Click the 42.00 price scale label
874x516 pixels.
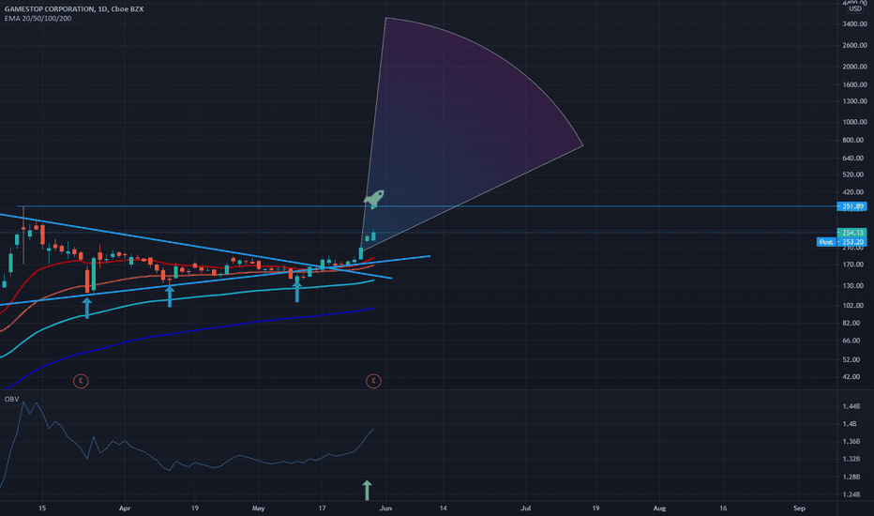tap(853, 376)
